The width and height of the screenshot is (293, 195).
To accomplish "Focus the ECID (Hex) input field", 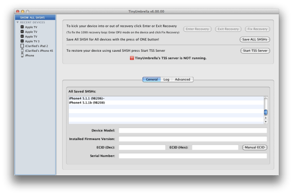I will click(x=215, y=147).
